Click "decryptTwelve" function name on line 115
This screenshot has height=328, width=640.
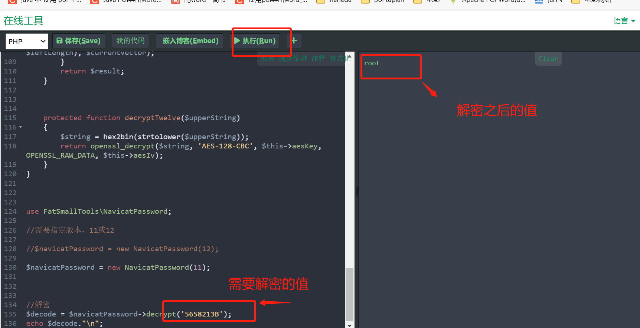pyautogui.click(x=152, y=118)
